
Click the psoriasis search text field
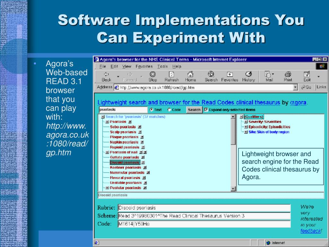(x=123, y=110)
